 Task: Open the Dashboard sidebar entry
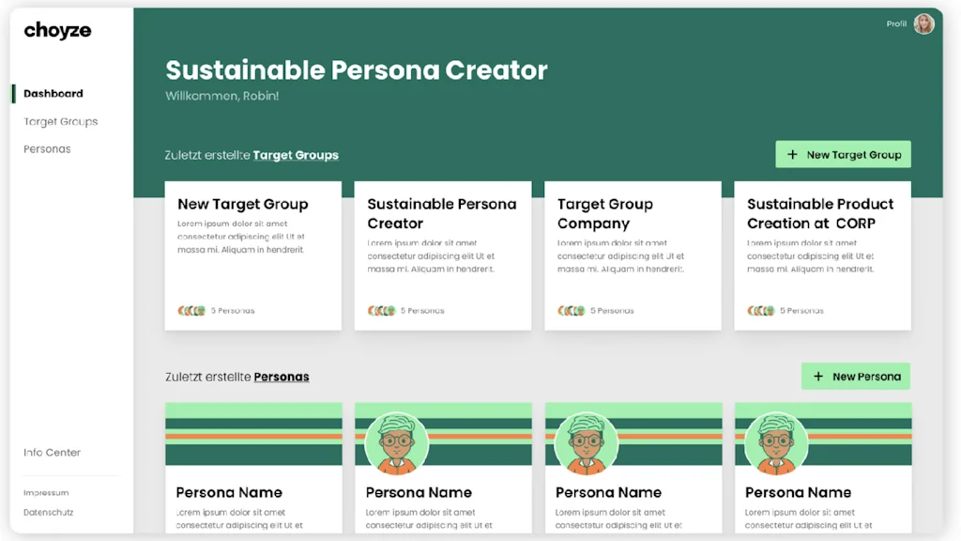pyautogui.click(x=53, y=93)
